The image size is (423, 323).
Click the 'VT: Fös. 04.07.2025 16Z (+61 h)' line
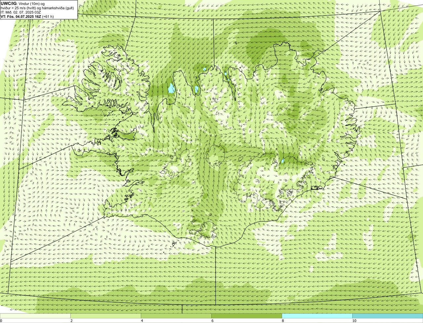pyautogui.click(x=27, y=17)
